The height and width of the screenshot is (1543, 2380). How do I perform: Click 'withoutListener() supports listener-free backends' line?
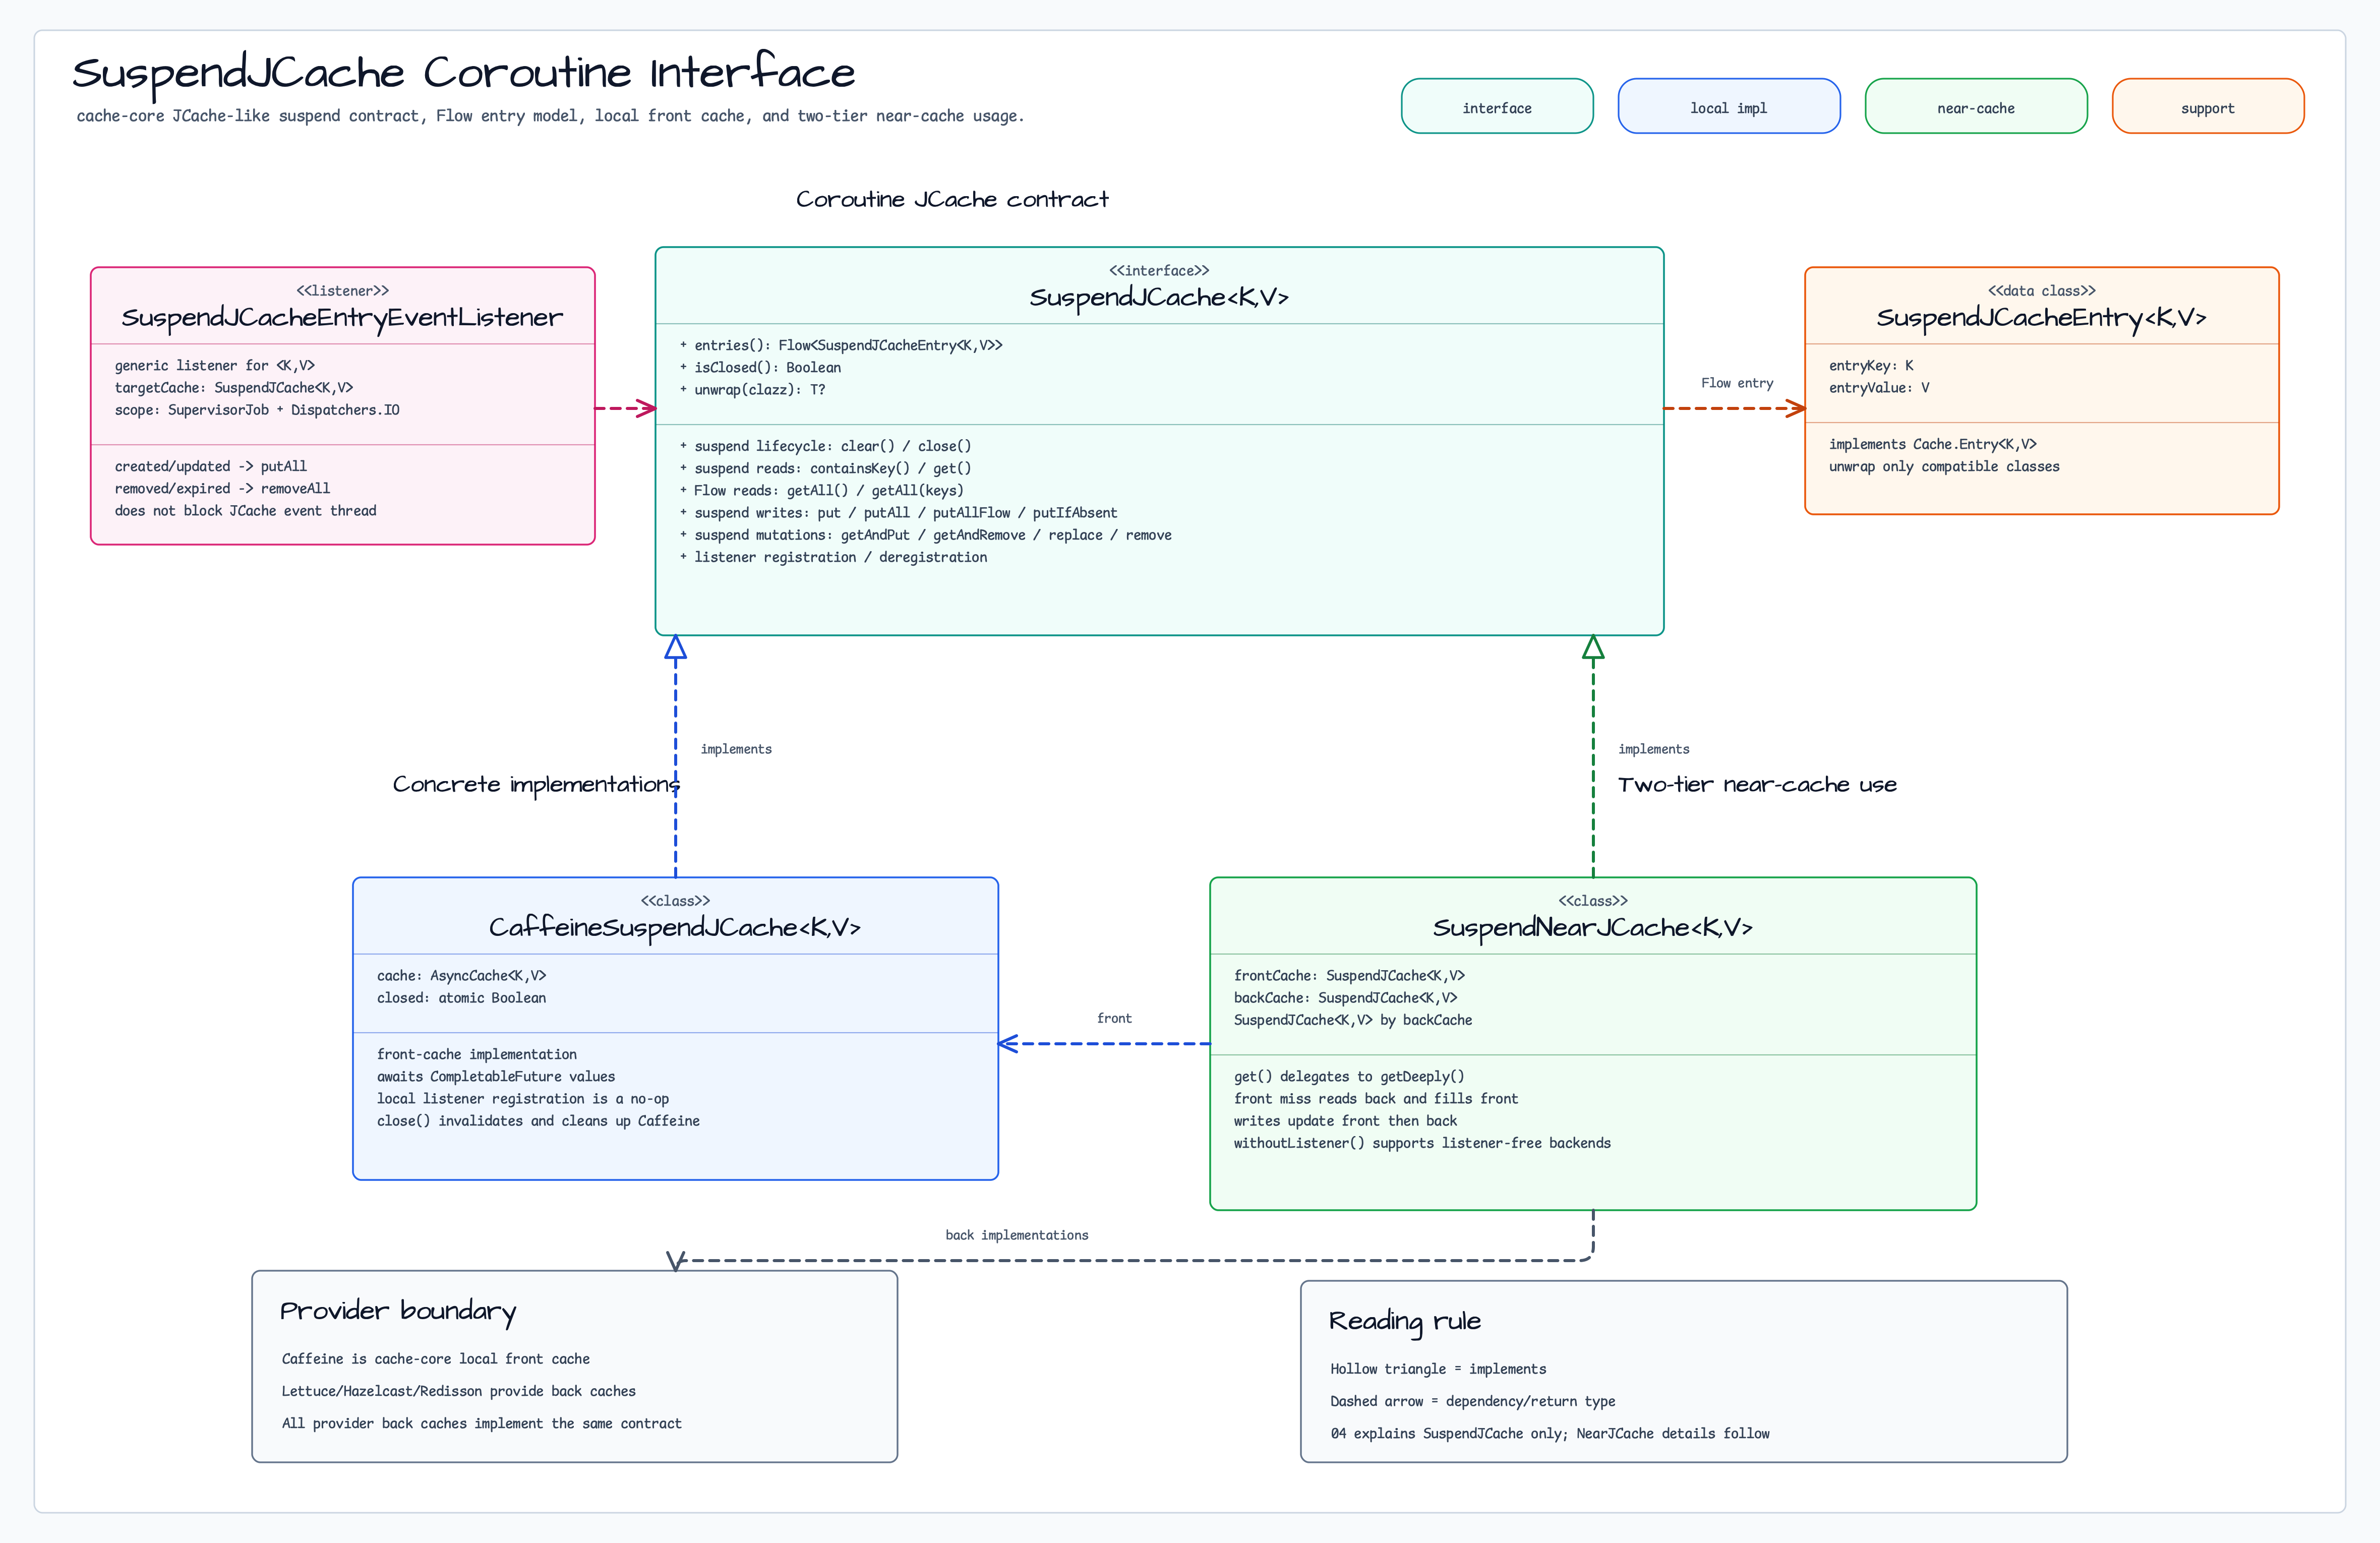(1422, 1143)
